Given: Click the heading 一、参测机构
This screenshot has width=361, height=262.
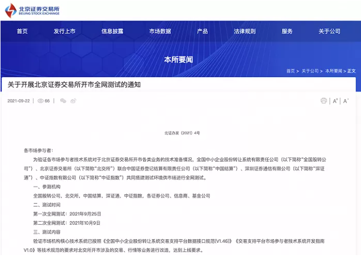Looking at the screenshot, I should (47, 187).
